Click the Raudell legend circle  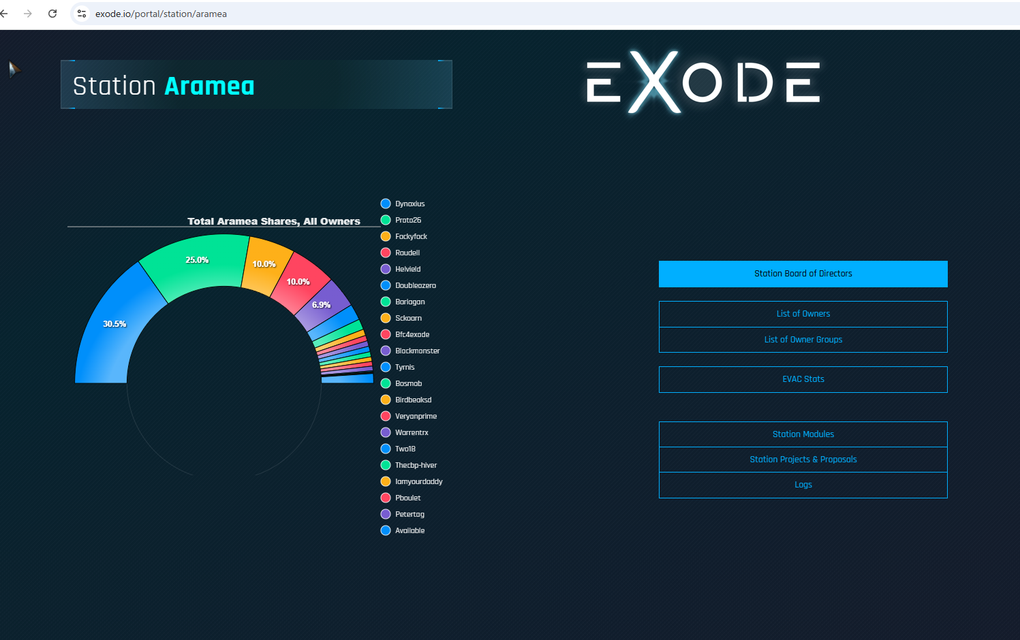(386, 253)
